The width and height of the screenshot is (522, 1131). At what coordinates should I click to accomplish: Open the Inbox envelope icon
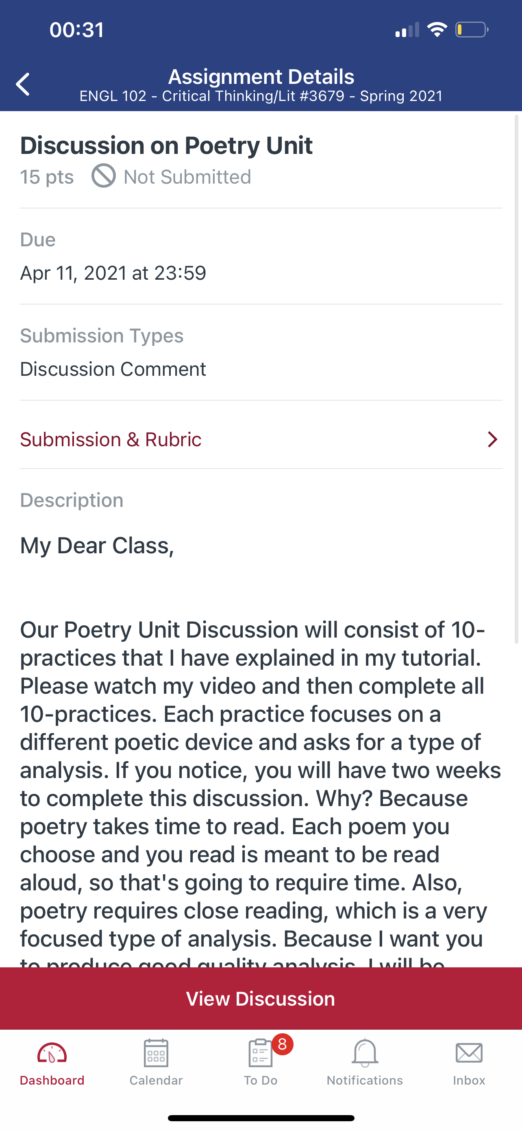[469, 1053]
